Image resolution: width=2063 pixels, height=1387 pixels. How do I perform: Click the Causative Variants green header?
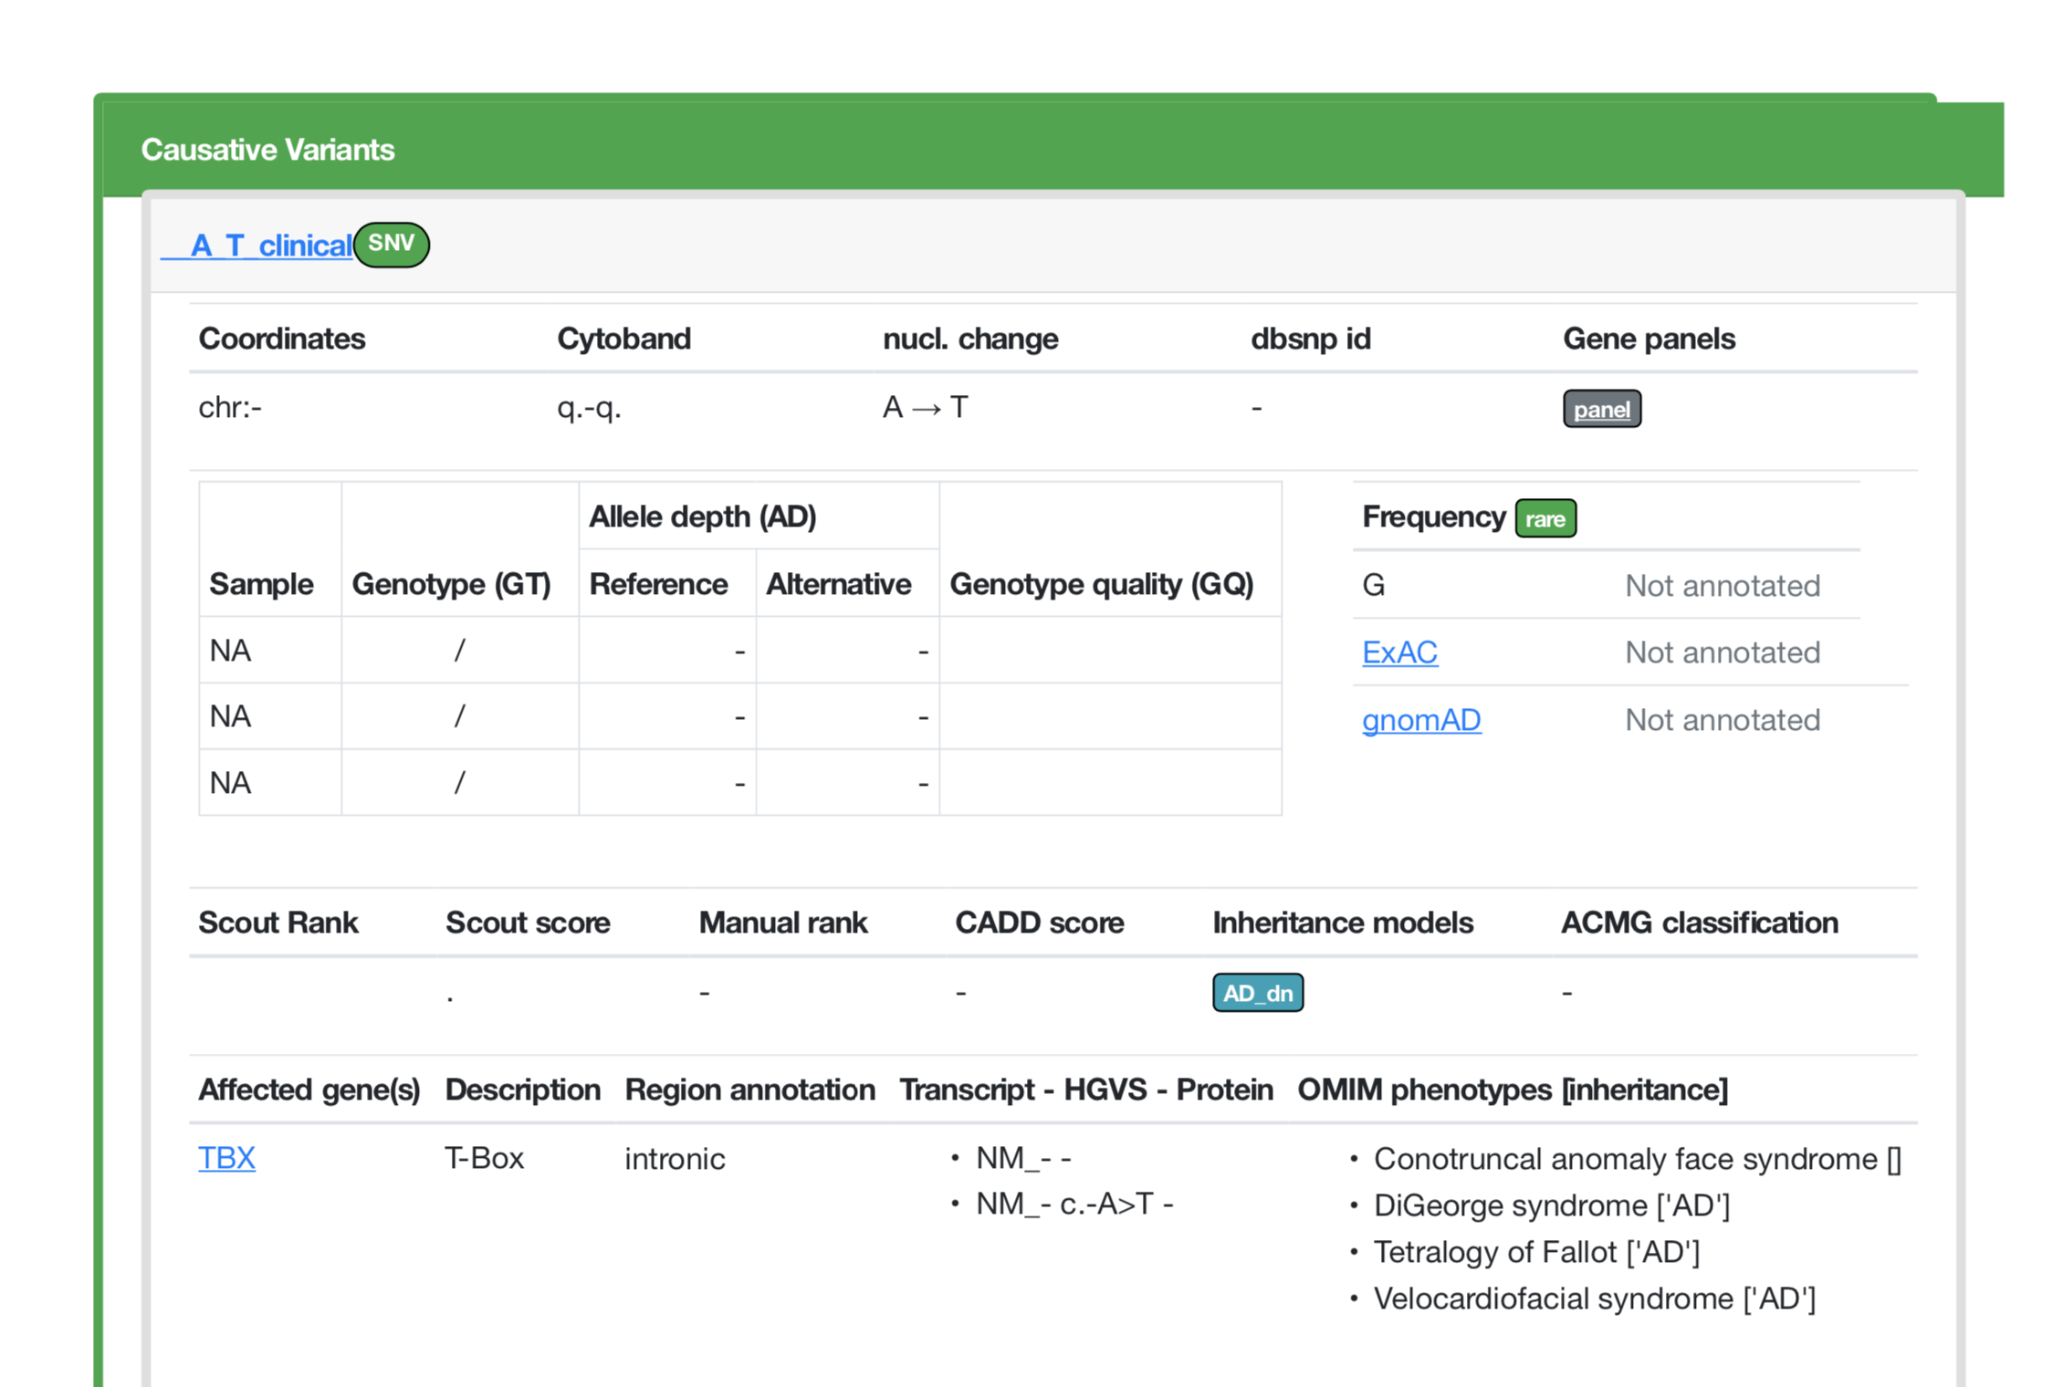(x=268, y=149)
